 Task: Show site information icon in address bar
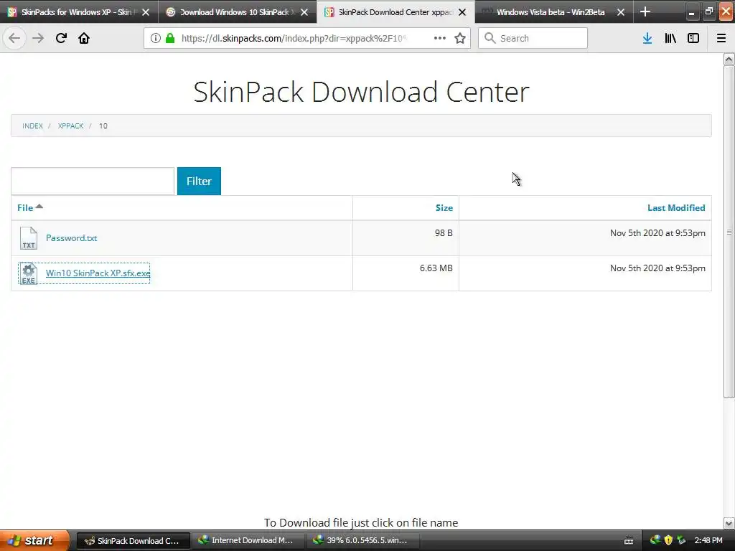click(156, 38)
